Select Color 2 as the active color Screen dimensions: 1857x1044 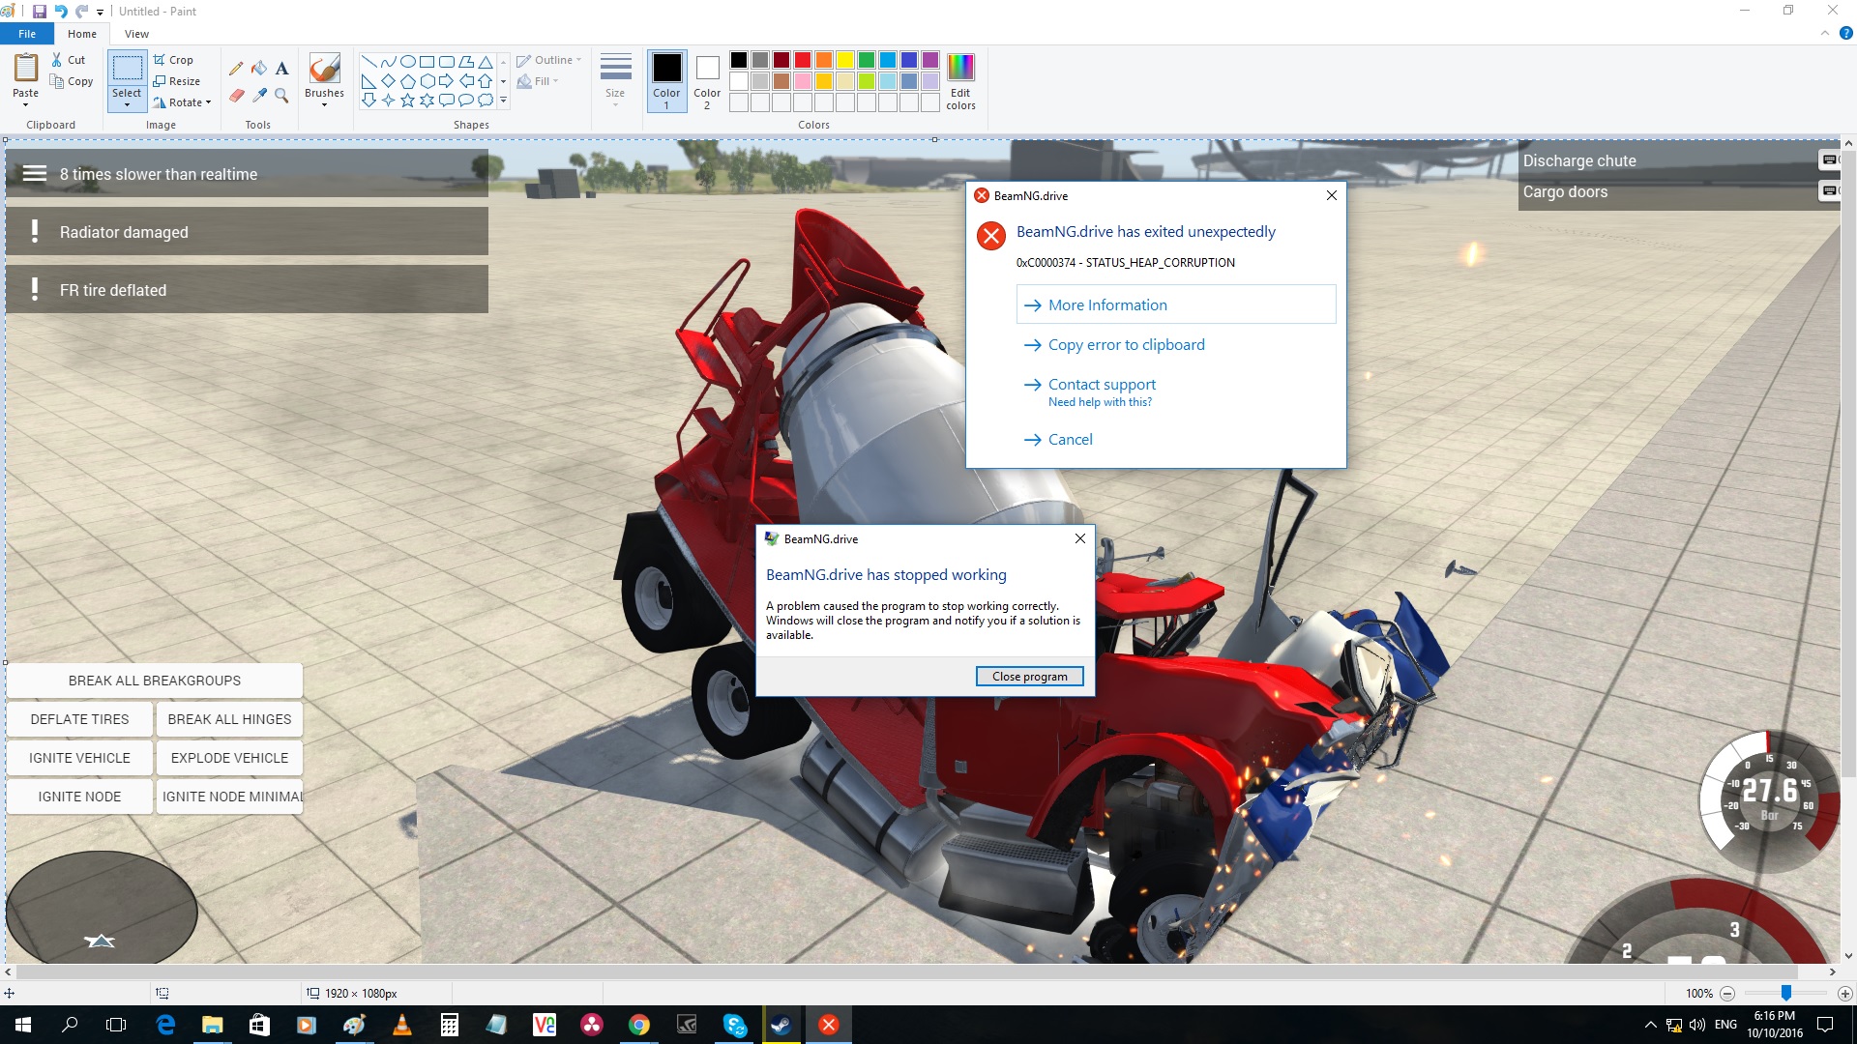tap(707, 81)
